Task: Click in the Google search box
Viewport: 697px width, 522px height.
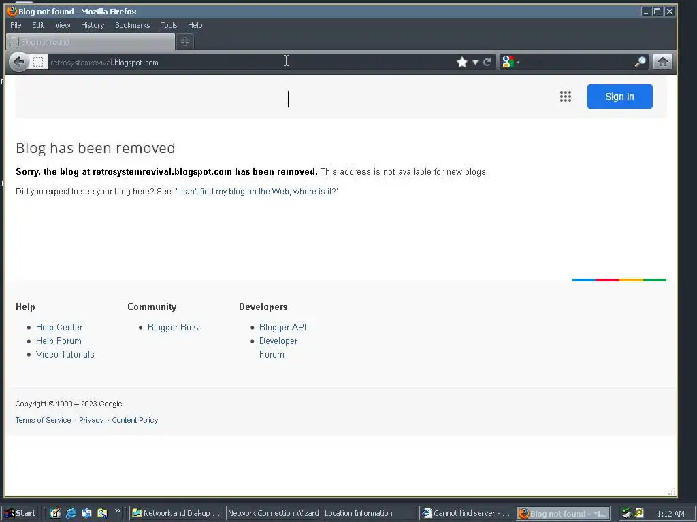Action: click(577, 62)
